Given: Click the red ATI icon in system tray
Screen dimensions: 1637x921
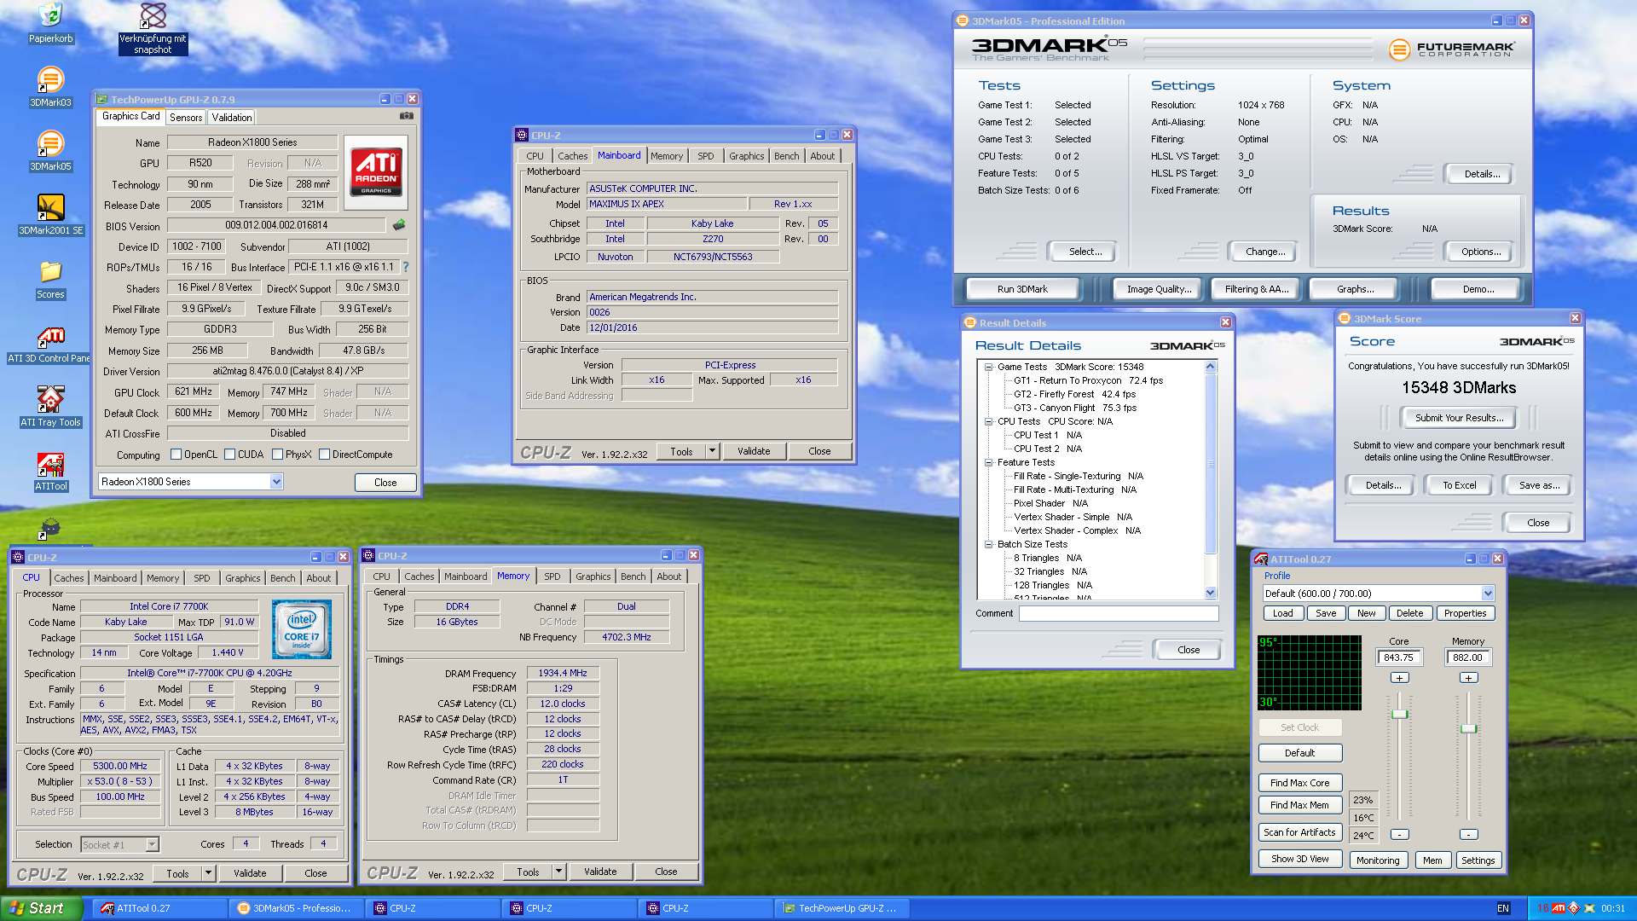Looking at the screenshot, I should 1558,908.
